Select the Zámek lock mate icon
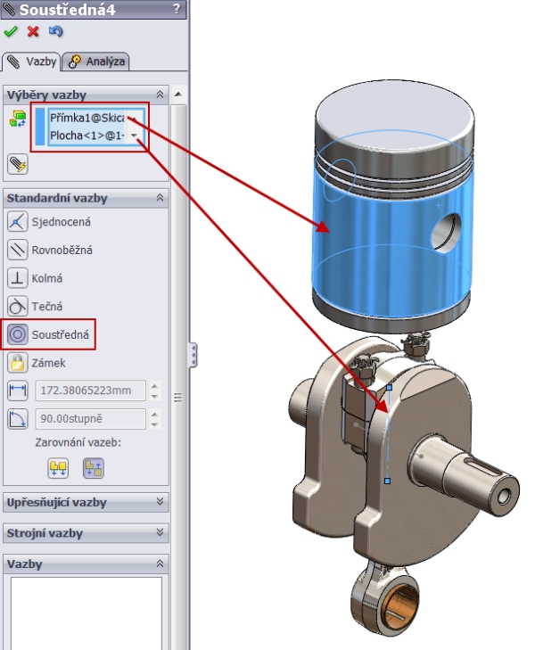This screenshot has height=650, width=535. coord(18,363)
